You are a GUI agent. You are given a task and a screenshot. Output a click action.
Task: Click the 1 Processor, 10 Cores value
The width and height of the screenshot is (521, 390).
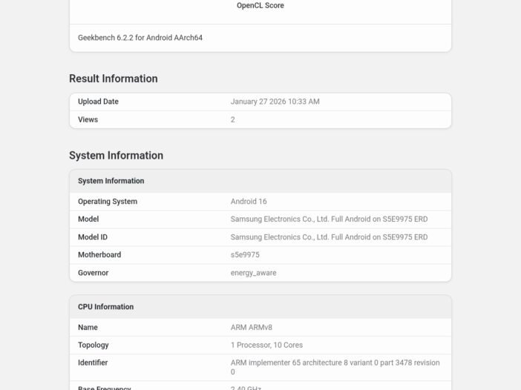tap(266, 346)
